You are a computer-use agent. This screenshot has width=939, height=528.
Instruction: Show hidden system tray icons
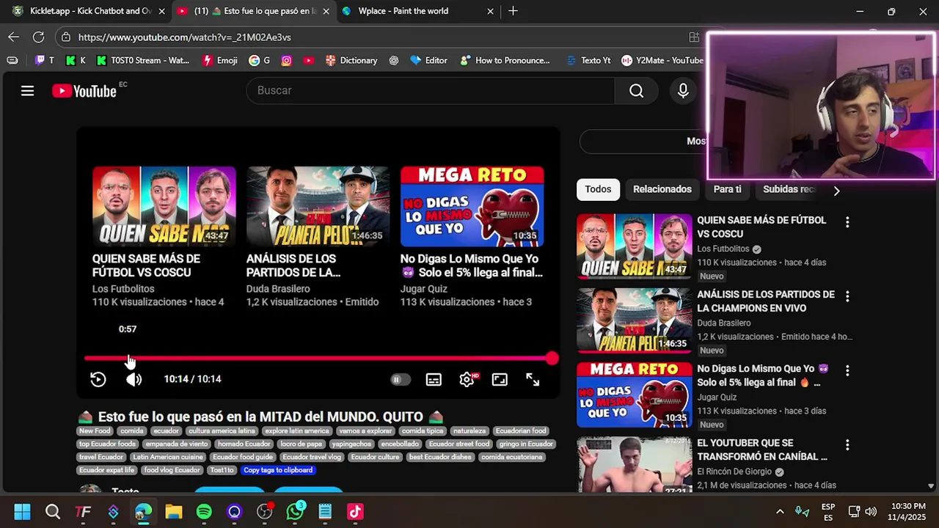[780, 511]
